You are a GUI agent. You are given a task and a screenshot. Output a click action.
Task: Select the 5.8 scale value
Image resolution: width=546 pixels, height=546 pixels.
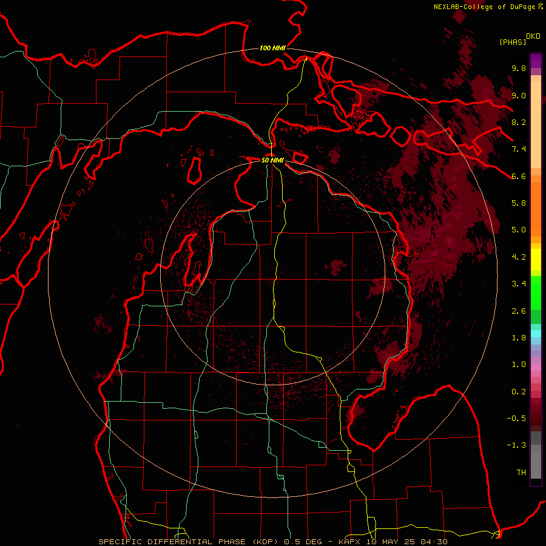(519, 203)
